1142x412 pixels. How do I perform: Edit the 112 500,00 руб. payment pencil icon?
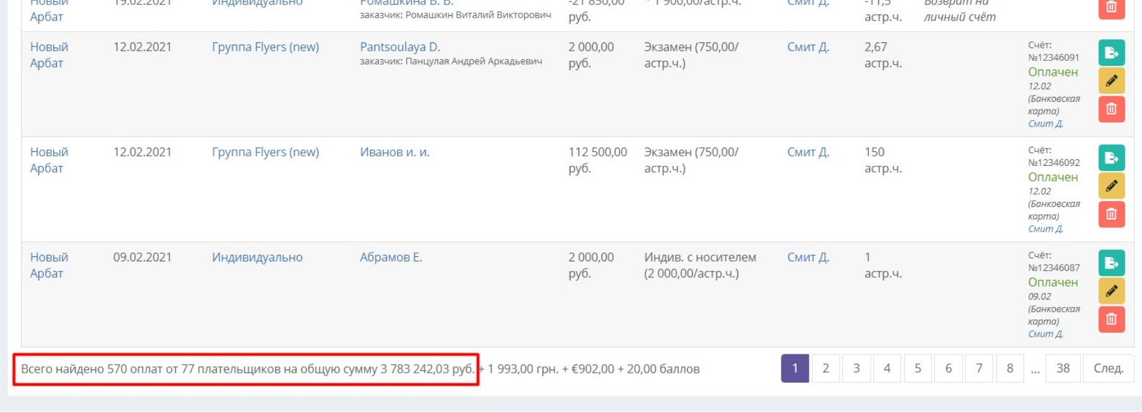tap(1112, 186)
